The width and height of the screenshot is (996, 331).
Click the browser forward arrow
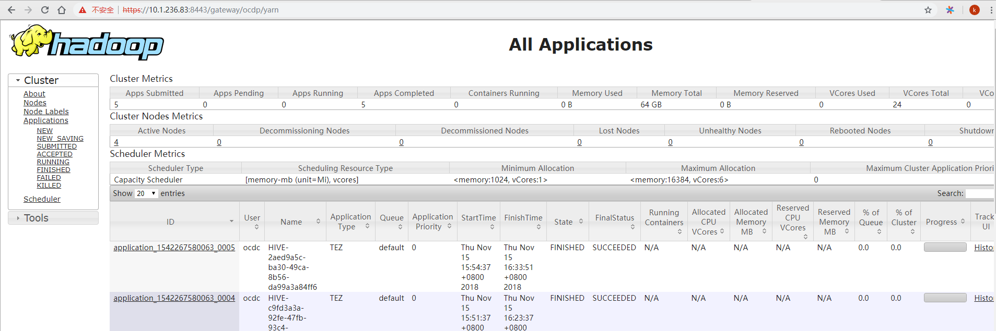point(28,10)
